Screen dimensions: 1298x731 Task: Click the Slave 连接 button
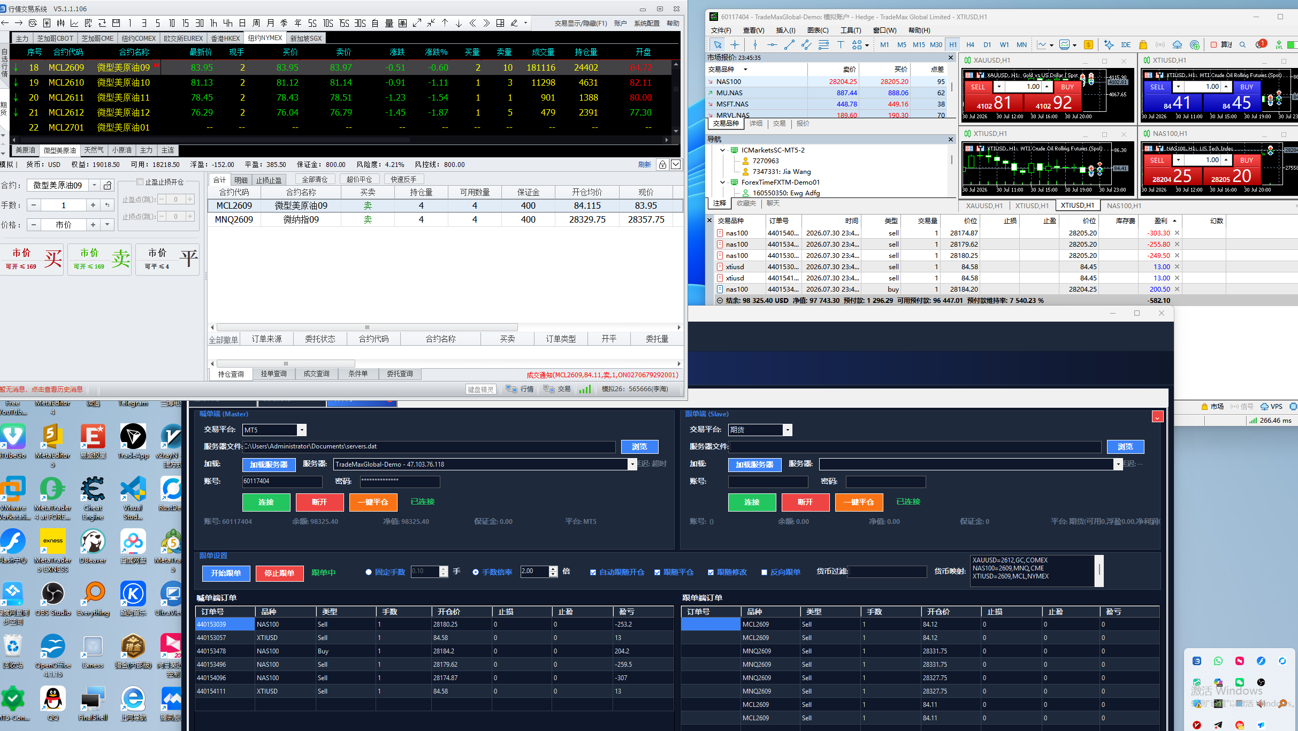pos(752,502)
